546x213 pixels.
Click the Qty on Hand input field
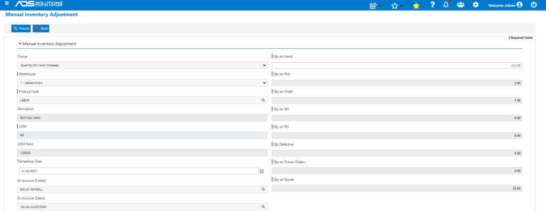(397, 65)
